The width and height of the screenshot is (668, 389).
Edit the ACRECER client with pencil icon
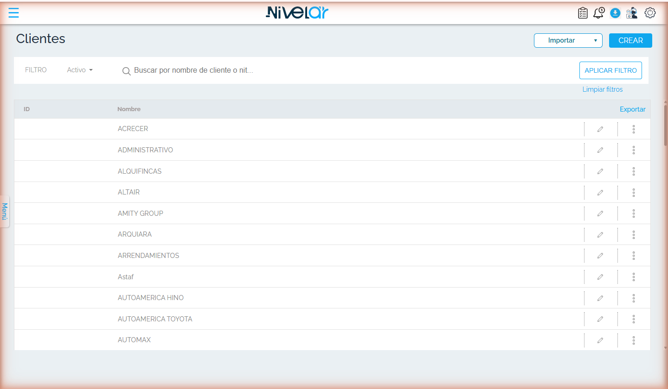600,129
